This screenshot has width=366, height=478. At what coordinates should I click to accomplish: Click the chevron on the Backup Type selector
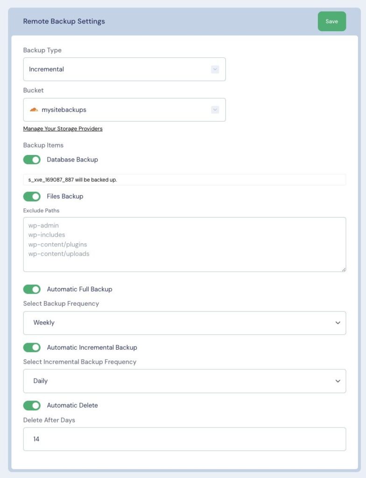pos(215,69)
